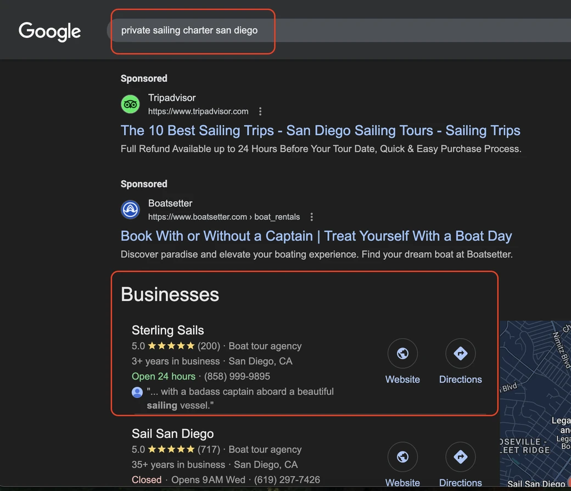Click the Sterling Sails Website globe icon
This screenshot has height=491, width=571.
(402, 353)
